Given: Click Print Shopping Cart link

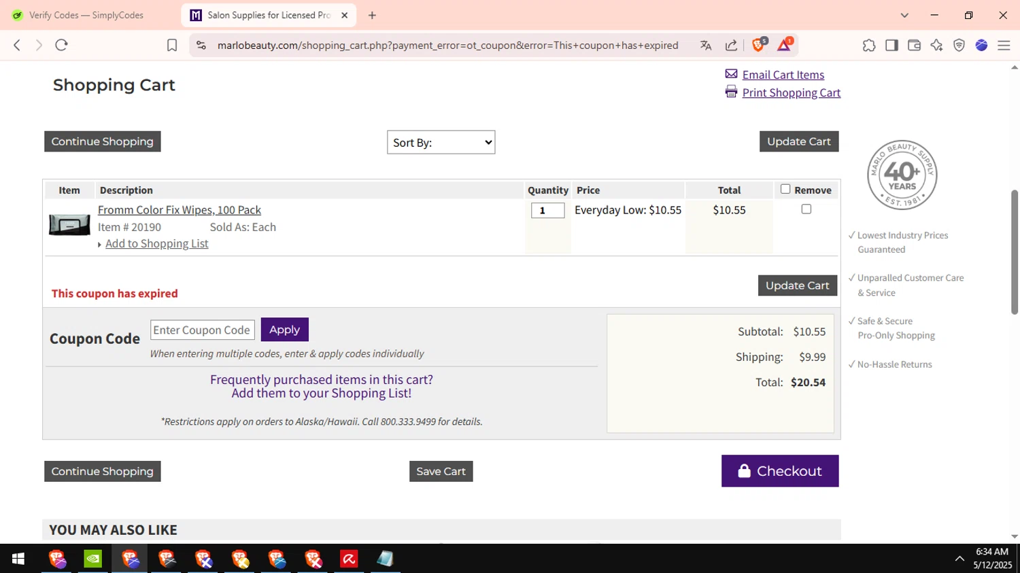Looking at the screenshot, I should (792, 92).
